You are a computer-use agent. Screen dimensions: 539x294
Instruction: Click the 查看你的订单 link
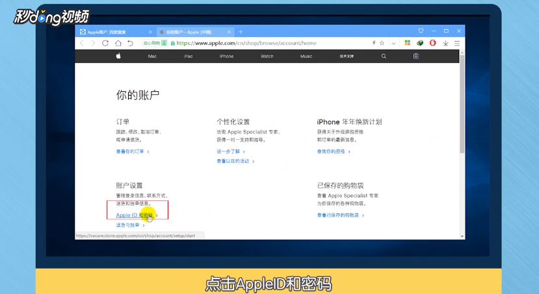tap(133, 152)
